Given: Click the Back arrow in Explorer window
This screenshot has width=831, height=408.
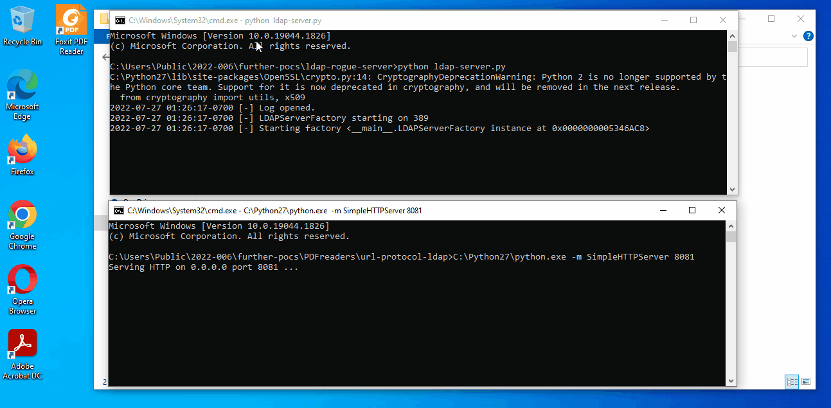Looking at the screenshot, I should [105, 57].
